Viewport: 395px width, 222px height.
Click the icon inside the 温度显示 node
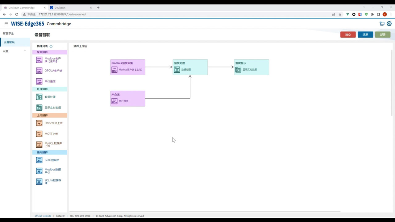pos(238,70)
